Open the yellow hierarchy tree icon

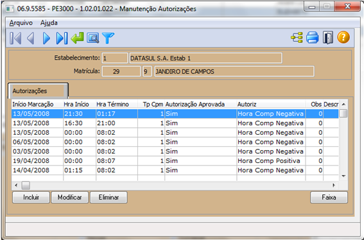[297, 38]
